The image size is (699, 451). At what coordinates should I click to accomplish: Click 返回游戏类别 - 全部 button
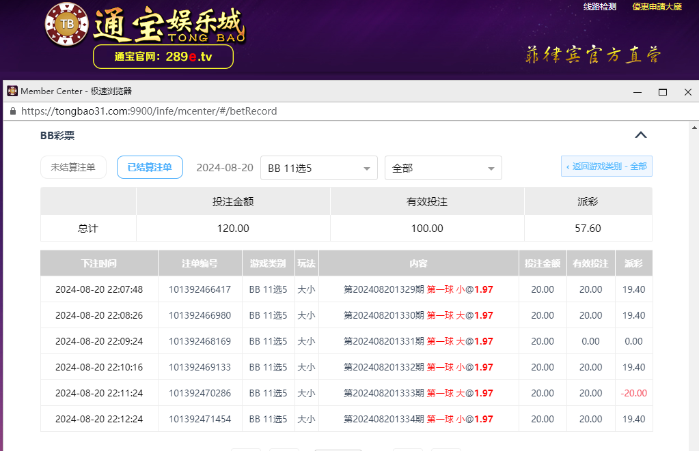click(606, 166)
